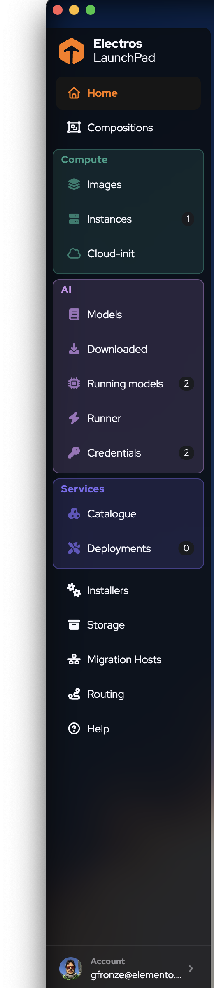Click the Compositions icon
The image size is (214, 988).
pyautogui.click(x=74, y=128)
